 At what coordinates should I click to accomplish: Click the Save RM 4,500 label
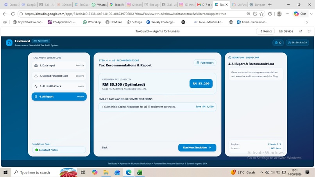tap(204, 107)
